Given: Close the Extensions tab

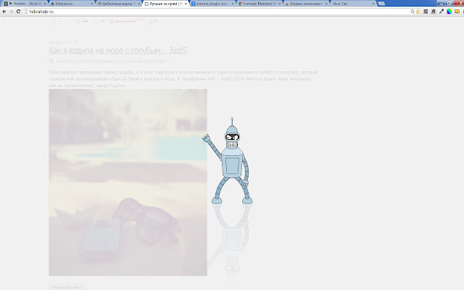Looking at the screenshot, I should point(92,4).
